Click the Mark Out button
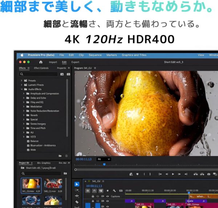Screen dimensions: 218x208 pyautogui.click(x=150, y=174)
